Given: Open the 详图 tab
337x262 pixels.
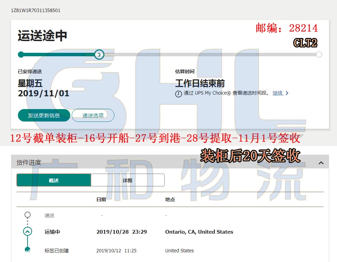Looking at the screenshot, I should pos(127,180).
